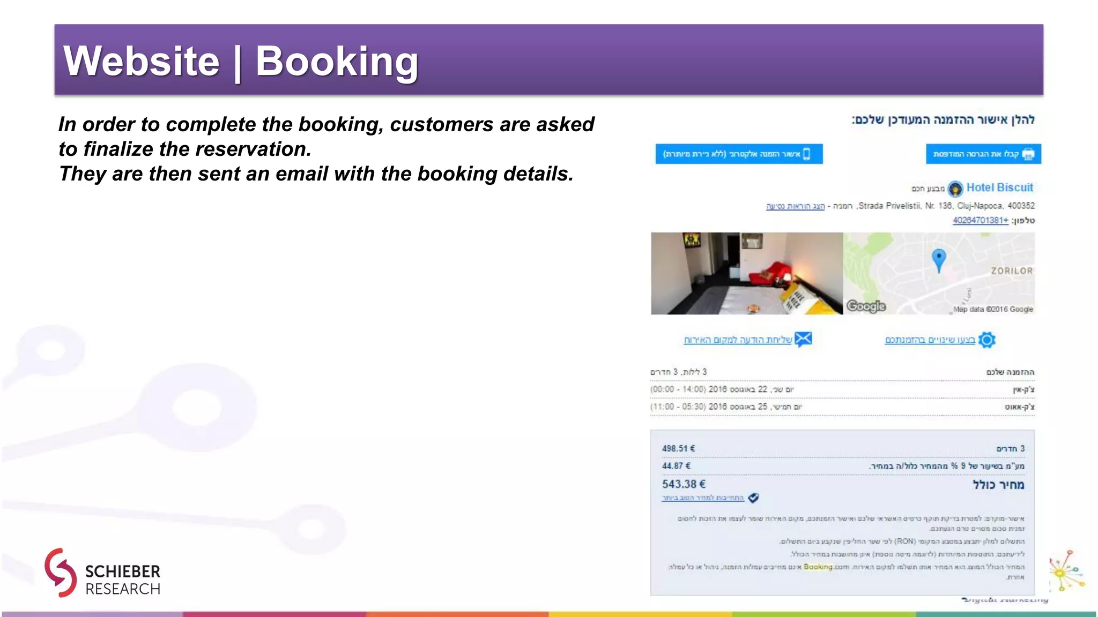Open the make changes to booking link
This screenshot has height=617, width=1098.
[930, 340]
